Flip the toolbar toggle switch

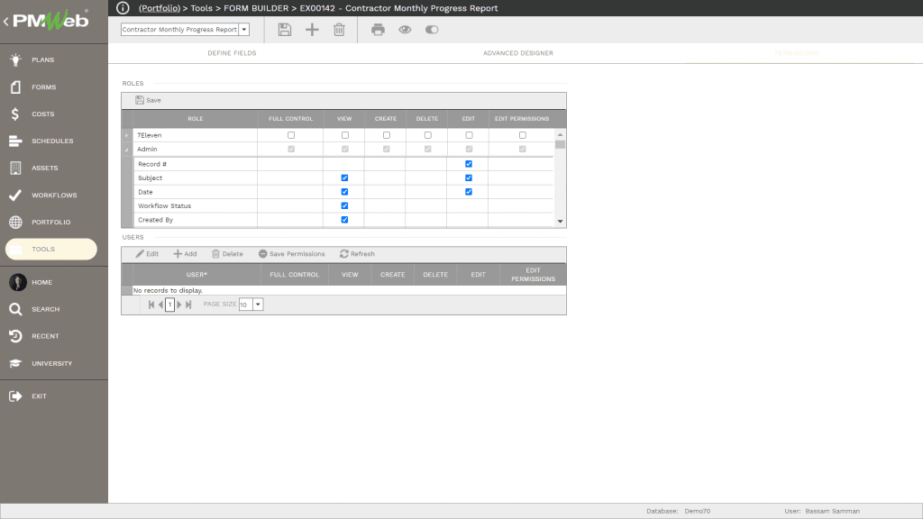point(432,30)
